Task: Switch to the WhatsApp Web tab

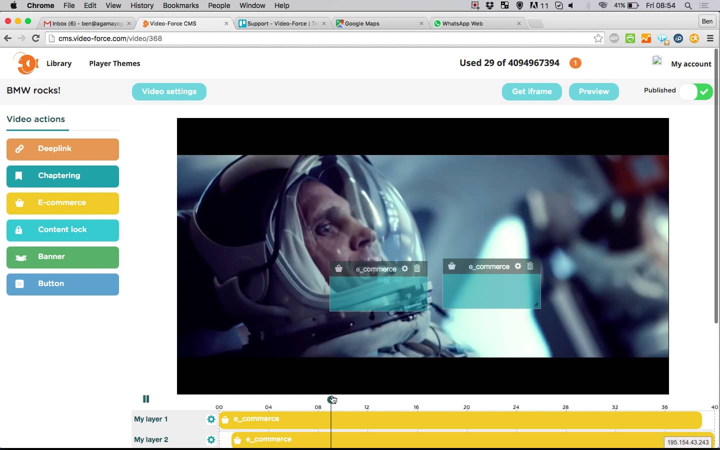Action: (477, 23)
